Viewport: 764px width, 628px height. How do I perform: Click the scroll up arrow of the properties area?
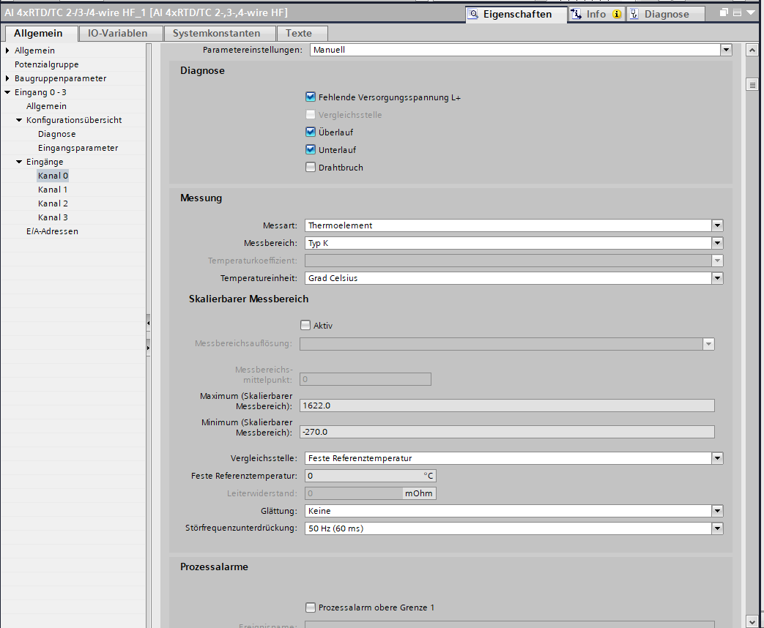[752, 51]
